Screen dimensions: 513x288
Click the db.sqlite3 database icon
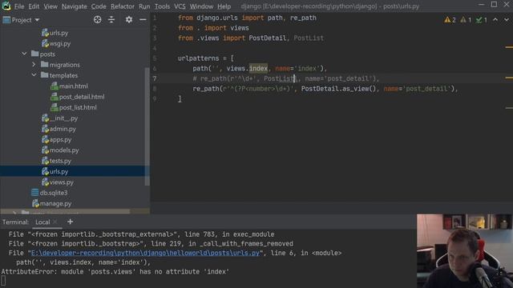[x=35, y=193]
